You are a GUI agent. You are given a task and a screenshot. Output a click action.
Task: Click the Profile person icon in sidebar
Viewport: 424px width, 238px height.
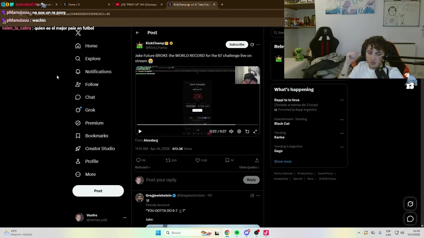coord(78,161)
